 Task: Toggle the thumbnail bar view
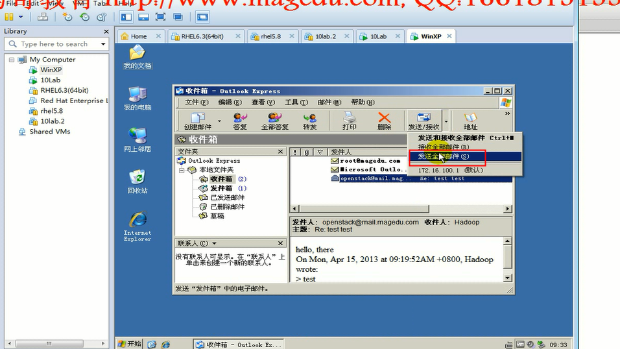click(x=143, y=17)
